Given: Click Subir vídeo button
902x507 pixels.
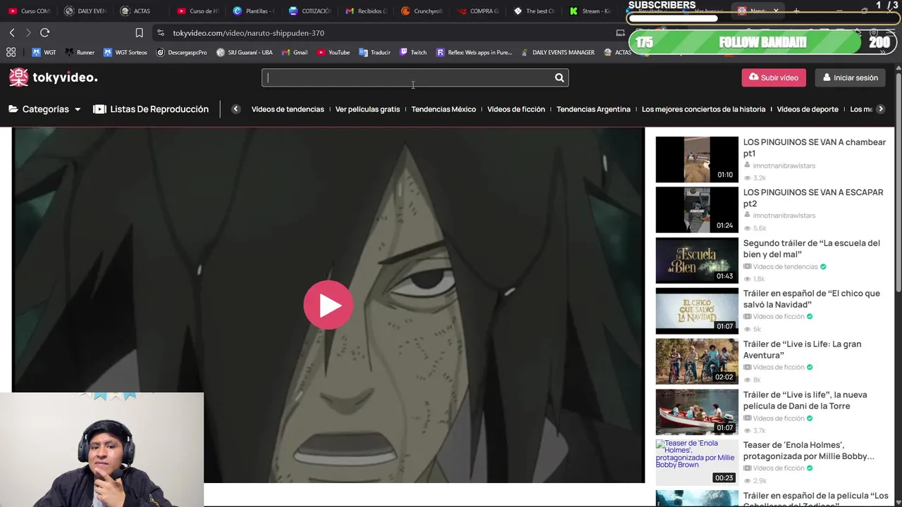Looking at the screenshot, I should (774, 77).
